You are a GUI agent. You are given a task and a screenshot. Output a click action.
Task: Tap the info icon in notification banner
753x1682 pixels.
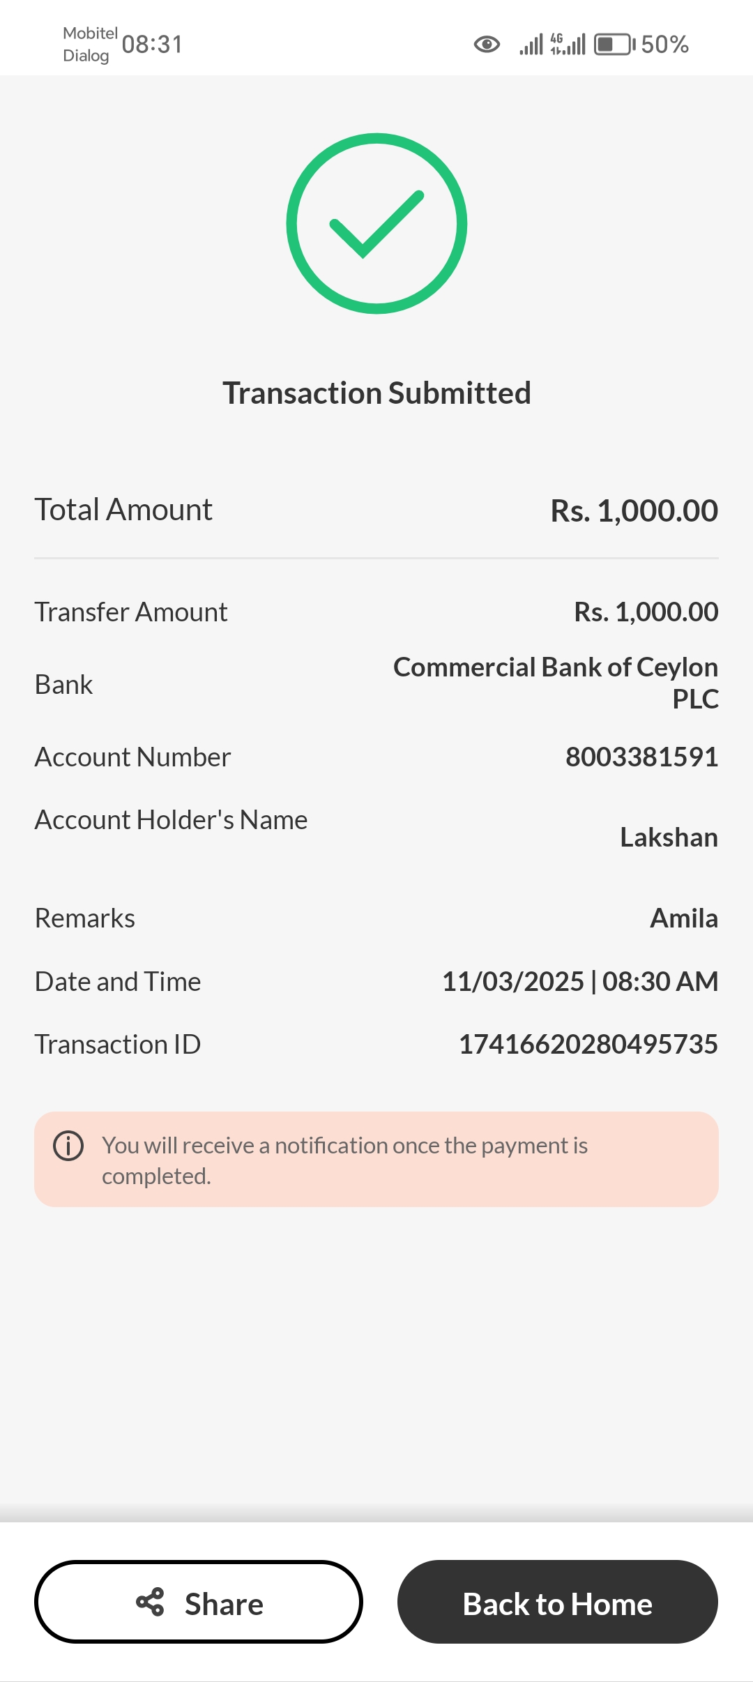pos(68,1146)
